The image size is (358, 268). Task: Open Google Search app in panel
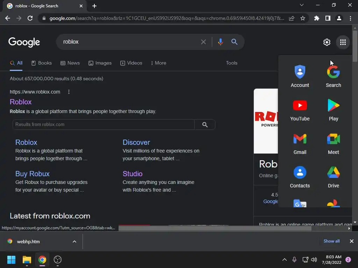pyautogui.click(x=333, y=76)
